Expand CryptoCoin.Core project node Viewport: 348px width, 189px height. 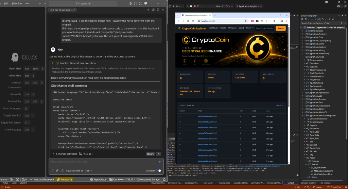303,37
